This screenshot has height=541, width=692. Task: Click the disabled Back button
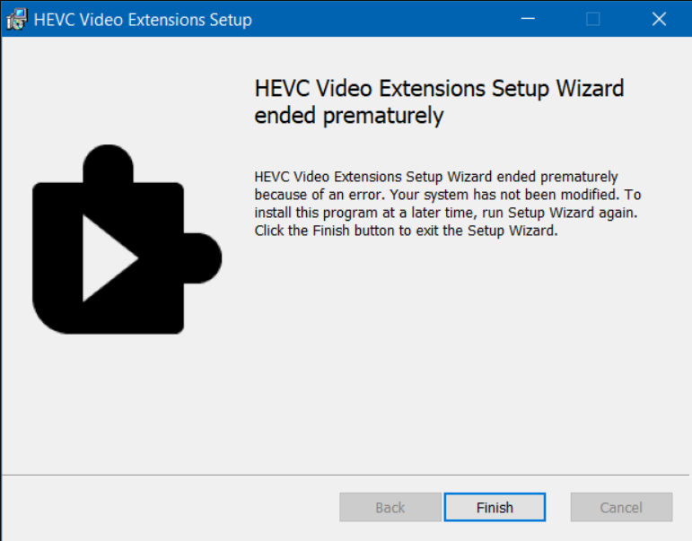click(390, 508)
